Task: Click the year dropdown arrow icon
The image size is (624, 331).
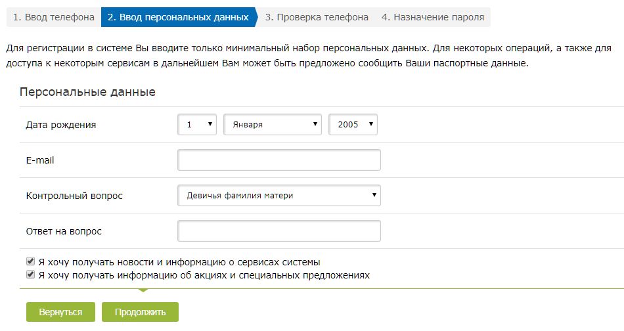Action: 371,125
